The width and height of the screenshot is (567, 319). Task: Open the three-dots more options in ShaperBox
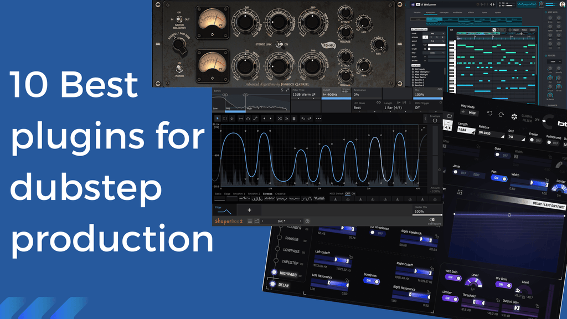coord(318,119)
